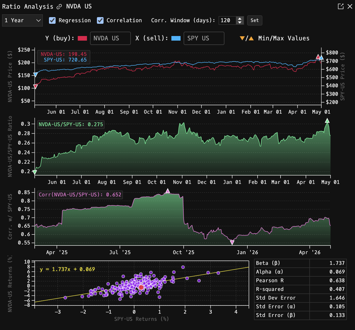Click the regression equation y = 1.737x + 0.069
Screen dimensions: 355x330
[x=67, y=269]
